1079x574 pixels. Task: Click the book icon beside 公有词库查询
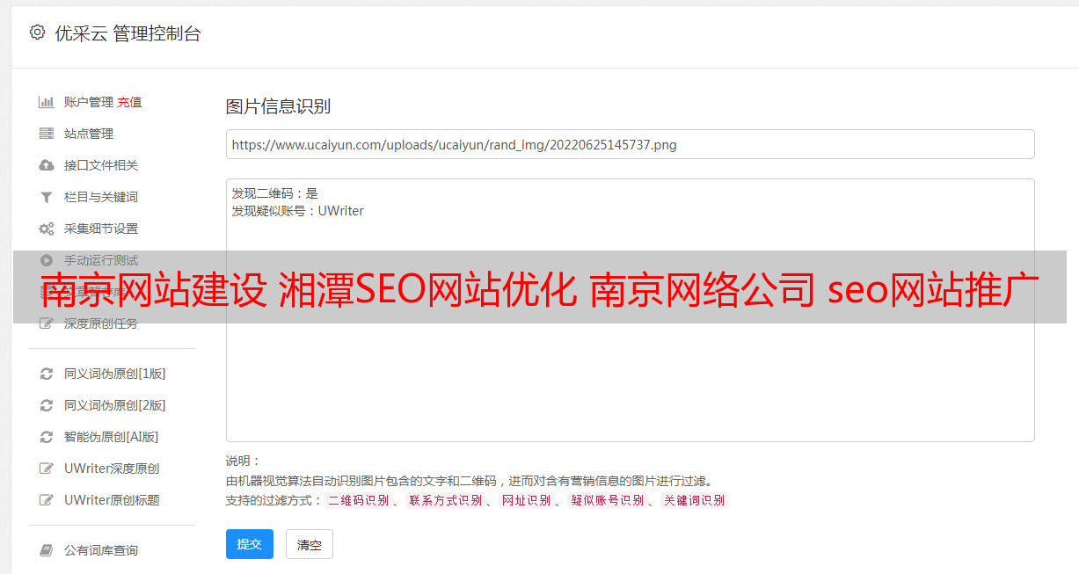click(47, 550)
